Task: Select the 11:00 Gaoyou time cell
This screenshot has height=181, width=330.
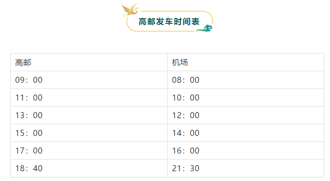Action: (89, 98)
